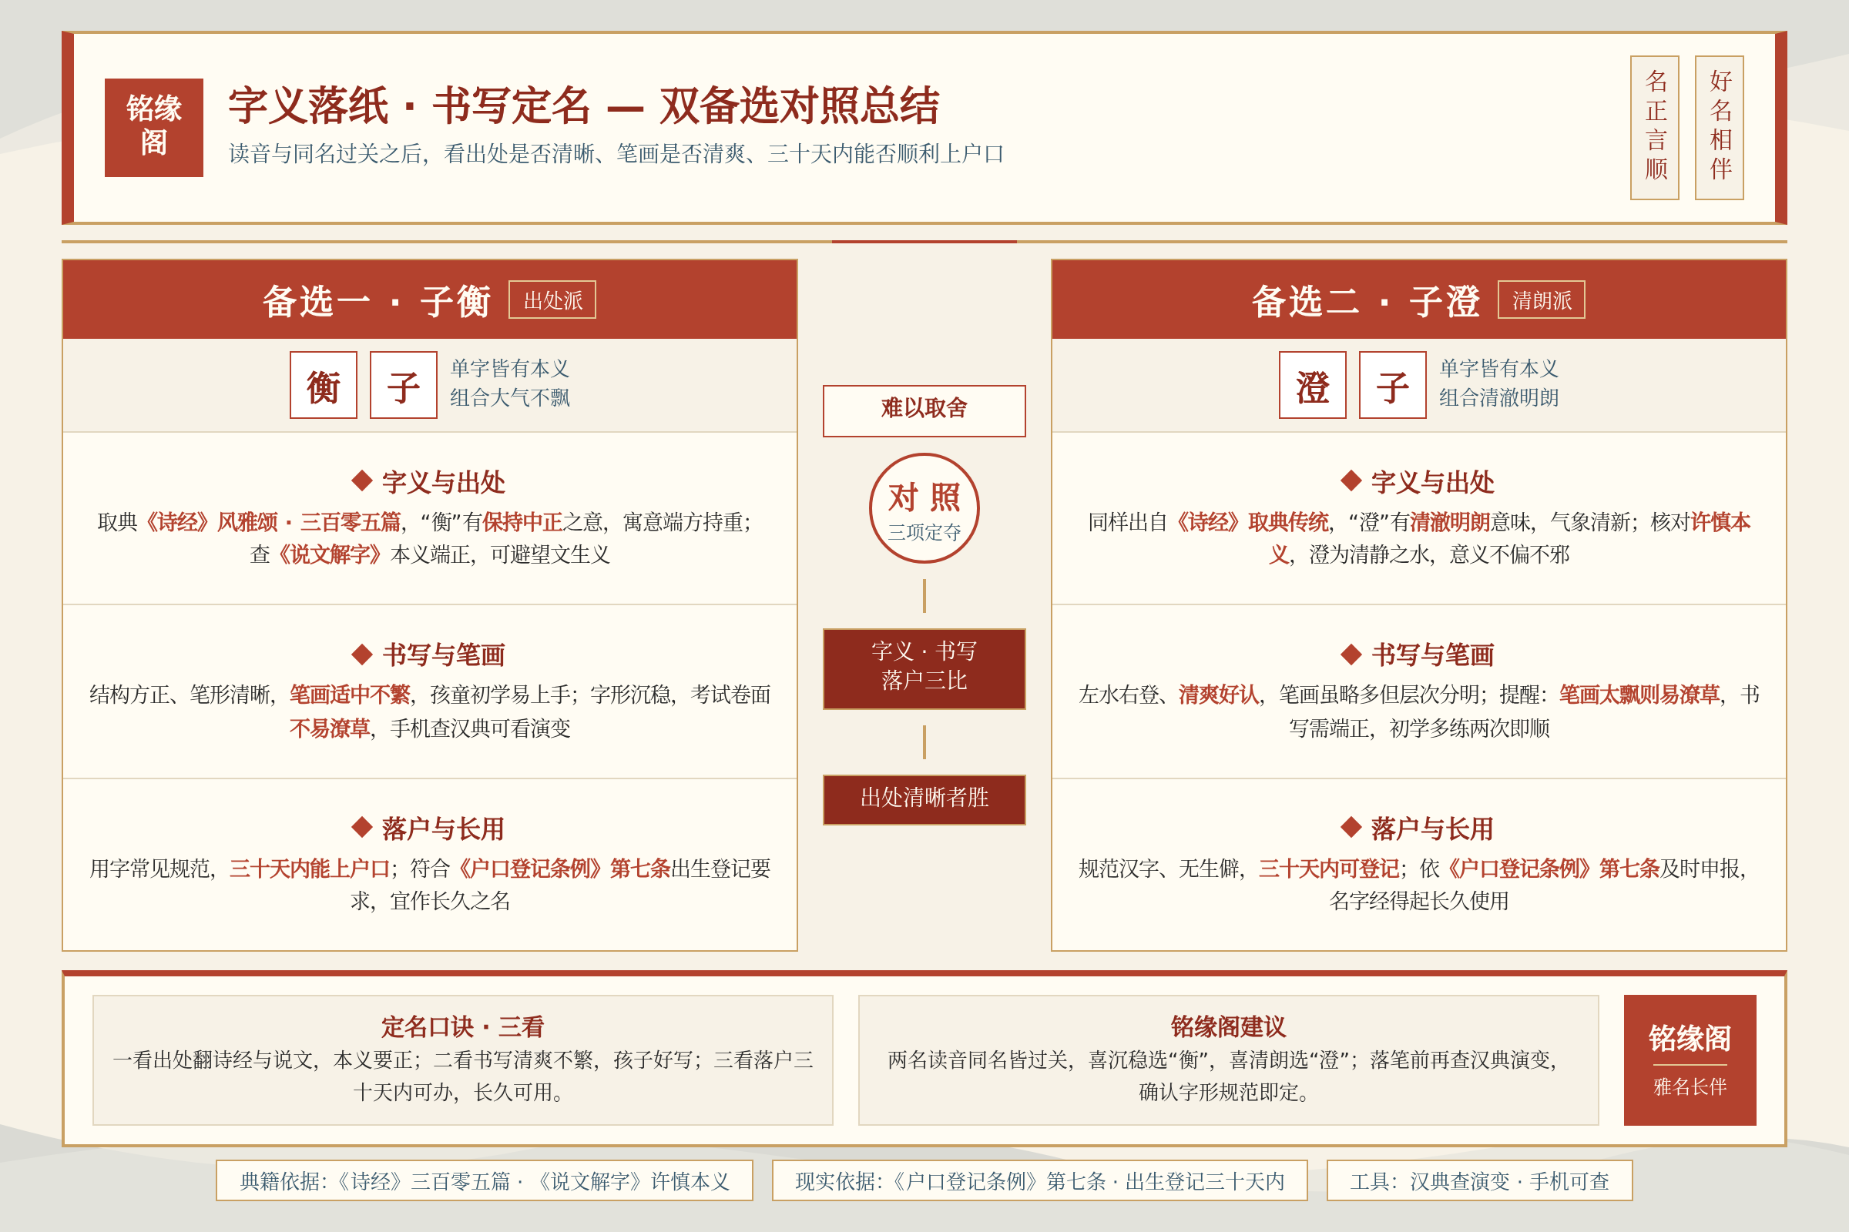Image resolution: width=1849 pixels, height=1232 pixels.
Task: Click the highlighted 三十天内可登记 text
Action: (x=1328, y=869)
